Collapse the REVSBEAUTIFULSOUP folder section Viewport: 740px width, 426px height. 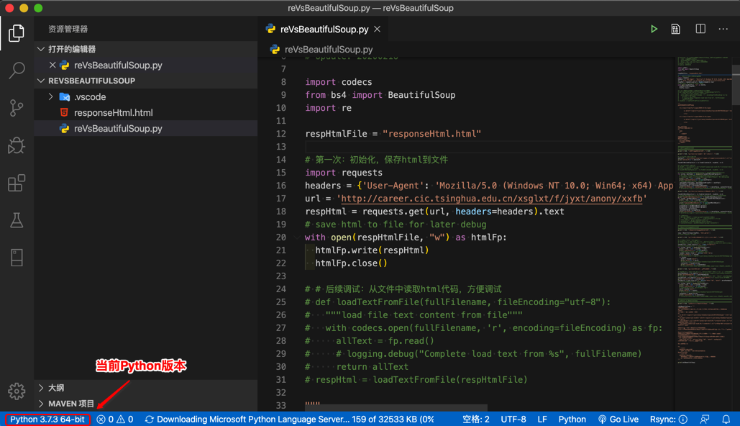[41, 81]
